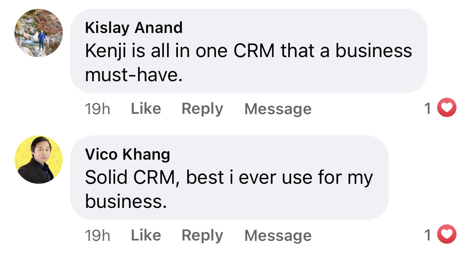471x265 pixels.
Task: Like Kislay Anand's comment
Action: coord(146,109)
